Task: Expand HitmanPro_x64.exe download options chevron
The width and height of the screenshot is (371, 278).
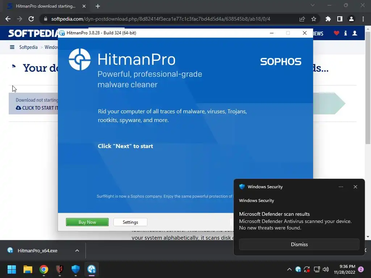Action: pyautogui.click(x=77, y=250)
